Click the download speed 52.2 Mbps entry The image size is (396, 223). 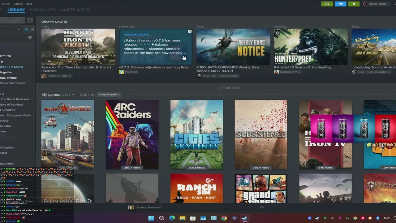(x=12, y=67)
